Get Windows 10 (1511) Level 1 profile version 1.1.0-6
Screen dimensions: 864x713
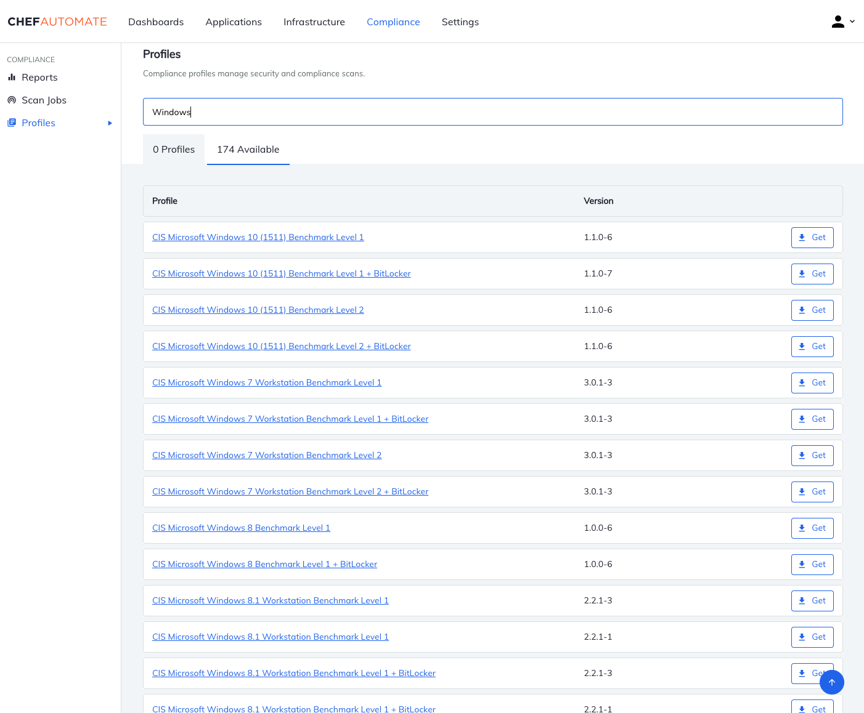coord(812,238)
